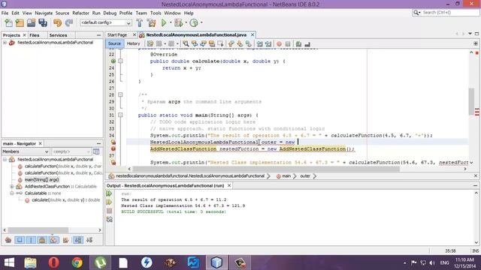Viewport: 481px width, 270px height.
Task: Select main(String[] args) in Navigator
Action: point(42,180)
